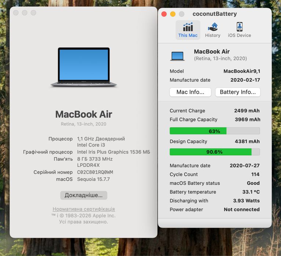Click the (Retina, 13-inch, 2020) label in coconutBattery
281x256 pixels.
click(x=220, y=59)
